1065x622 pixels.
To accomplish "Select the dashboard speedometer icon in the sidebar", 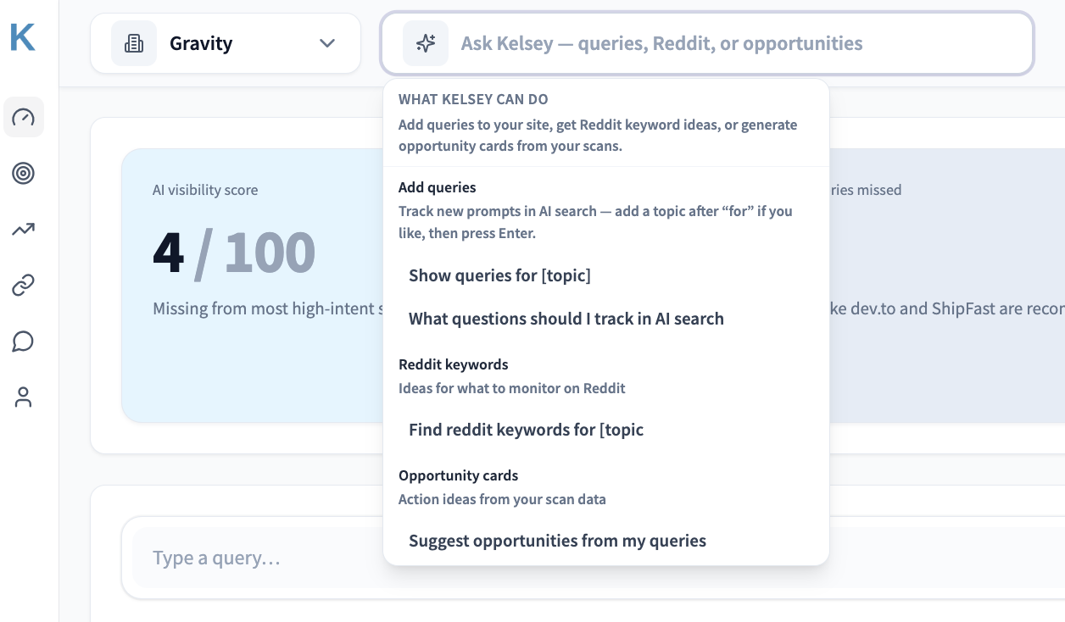I will (24, 117).
